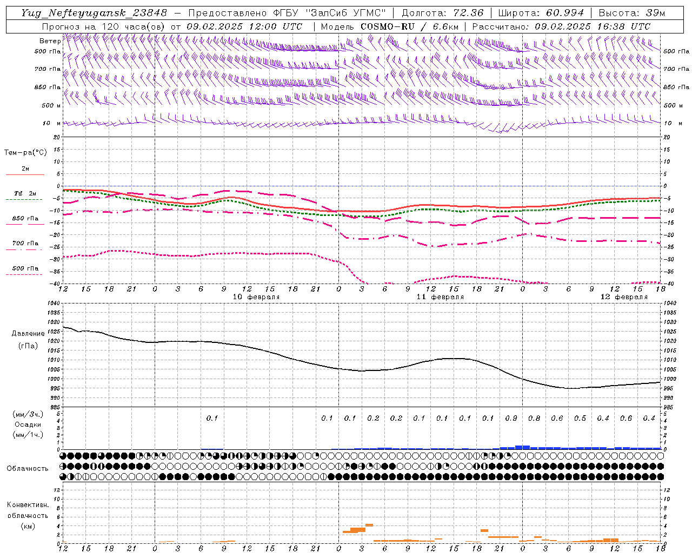Click the Широта: 60.994 header value

pos(541,13)
